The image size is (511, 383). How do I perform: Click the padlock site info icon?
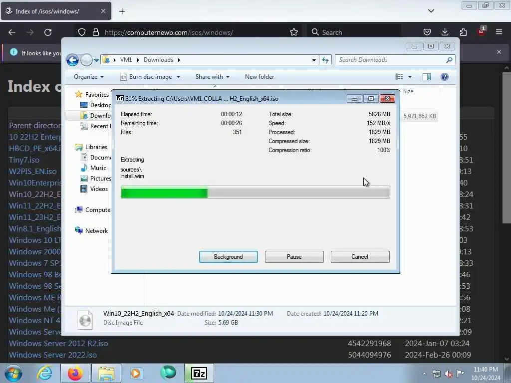pyautogui.click(x=95, y=32)
